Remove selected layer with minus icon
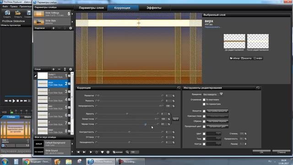Image resolution: width=293 pixels, height=165 pixels. [59, 69]
